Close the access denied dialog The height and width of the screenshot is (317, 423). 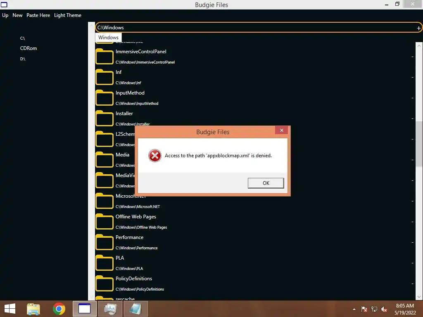point(281,130)
